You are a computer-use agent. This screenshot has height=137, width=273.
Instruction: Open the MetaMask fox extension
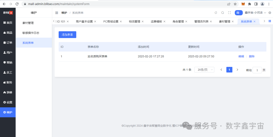pyautogui.click(x=243, y=4)
